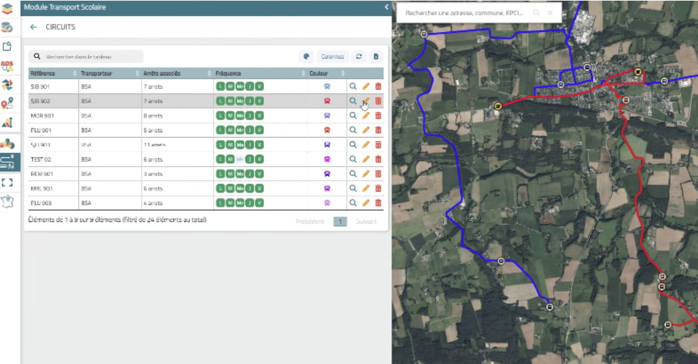Open the Colonnes column chooser
Screen dimensions: 698x364
(333, 57)
